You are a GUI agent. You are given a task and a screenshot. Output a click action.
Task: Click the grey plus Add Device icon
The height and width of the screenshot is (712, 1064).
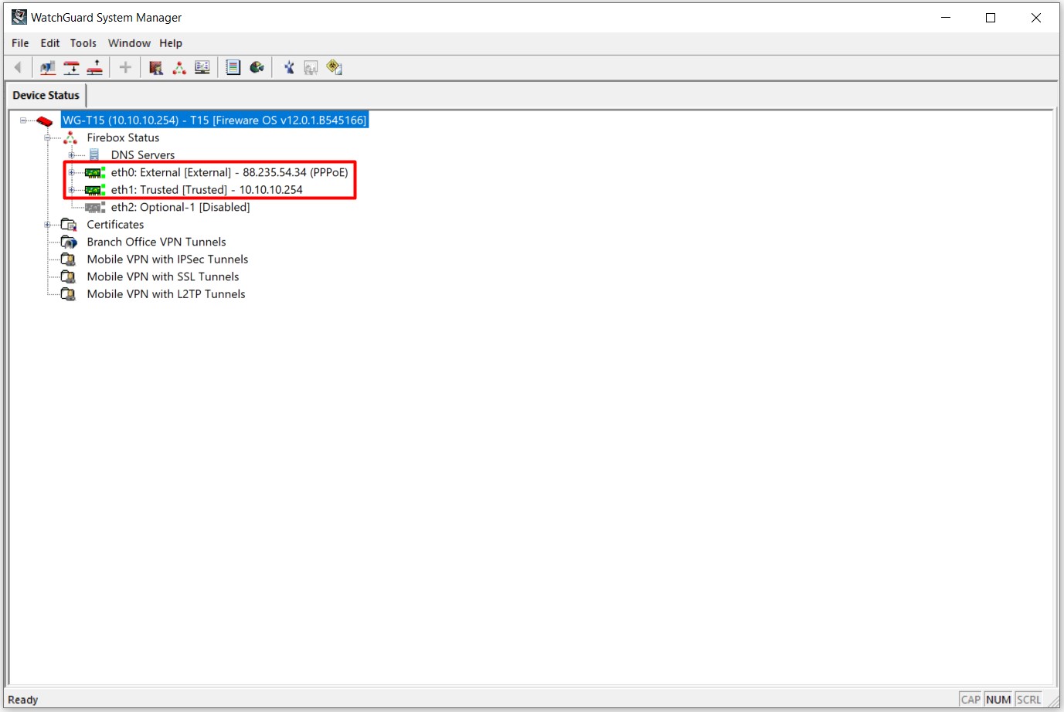pyautogui.click(x=125, y=67)
